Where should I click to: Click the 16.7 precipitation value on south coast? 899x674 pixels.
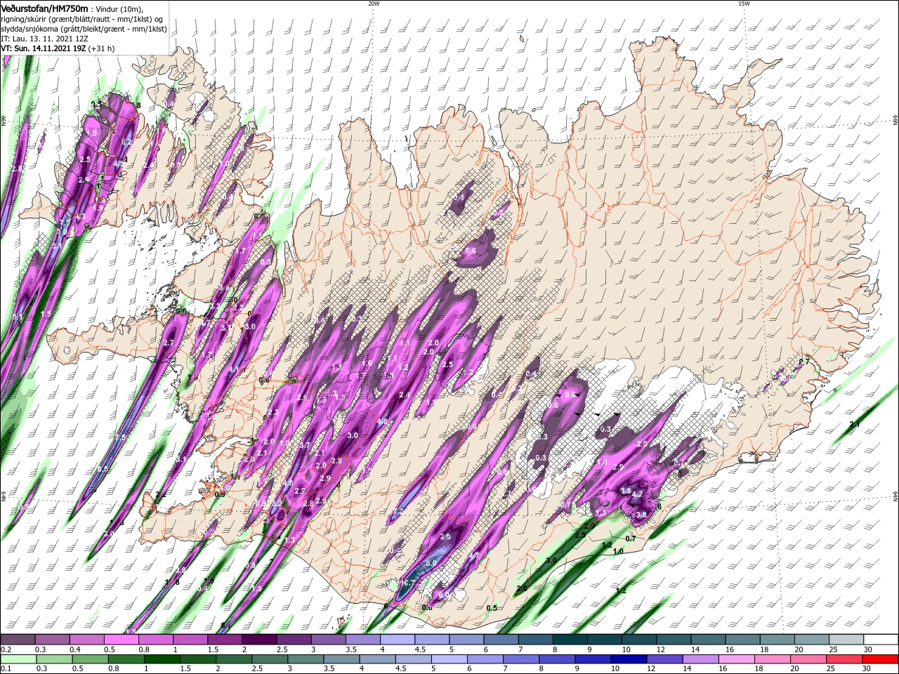[x=408, y=583]
